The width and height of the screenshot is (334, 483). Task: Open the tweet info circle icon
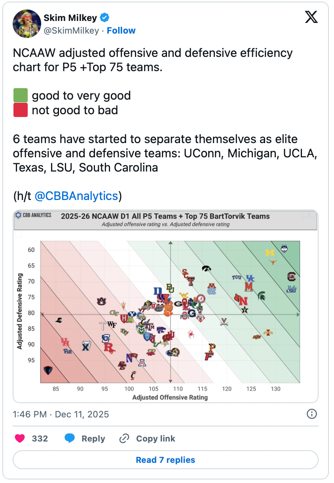coord(312,414)
